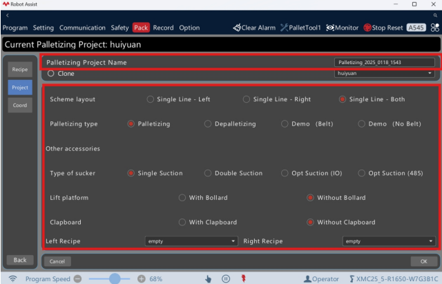Click the red robot status icon
Image resolution: width=442 pixels, height=284 pixels.
tap(244, 278)
